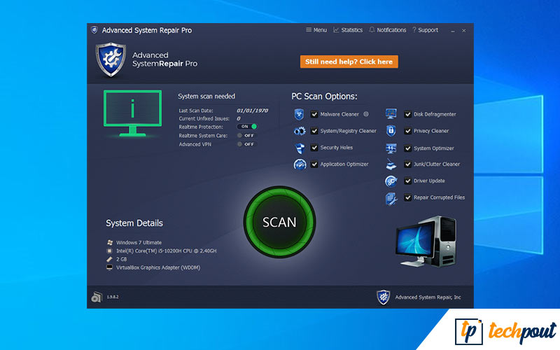Image resolution: width=560 pixels, height=350 pixels.
Task: Switch on Advanced VPN toggle
Action: [x=247, y=144]
